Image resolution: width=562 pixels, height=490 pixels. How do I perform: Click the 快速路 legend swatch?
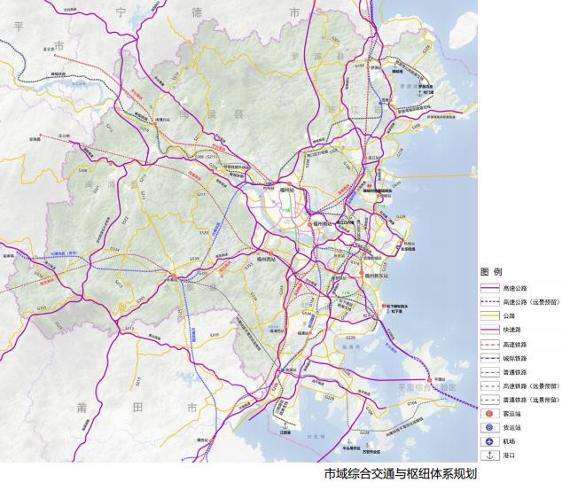click(x=489, y=330)
